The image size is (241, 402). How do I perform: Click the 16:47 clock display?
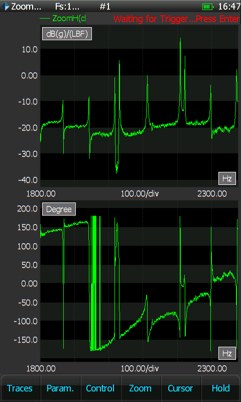(229, 7)
